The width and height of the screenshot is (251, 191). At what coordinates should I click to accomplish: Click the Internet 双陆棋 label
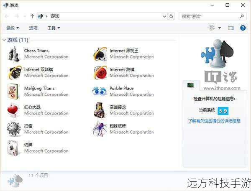click(38, 69)
